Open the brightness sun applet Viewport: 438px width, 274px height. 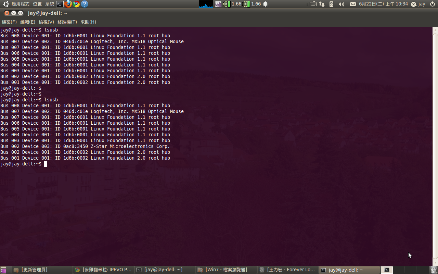pyautogui.click(x=266, y=4)
